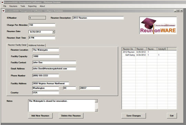Edit the Reunion Description field
186x125 pixels.
98,18
